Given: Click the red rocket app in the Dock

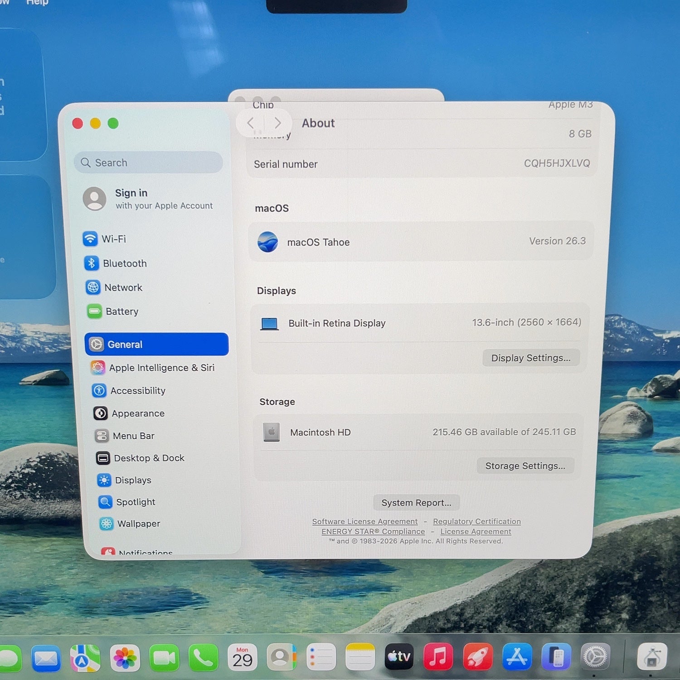Looking at the screenshot, I should click(478, 656).
